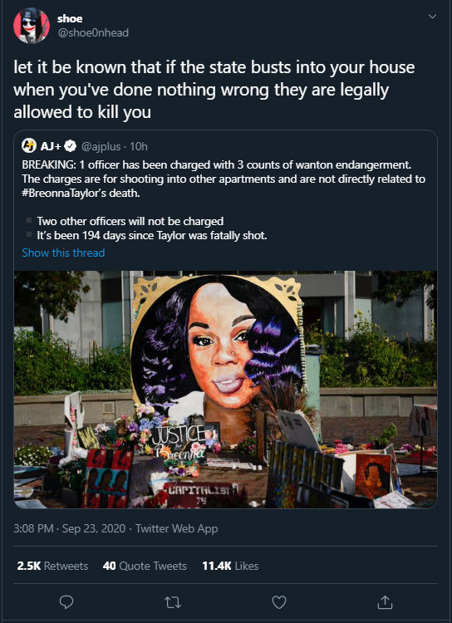Click the AJ+ account logo icon
The image size is (452, 623).
[x=29, y=146]
